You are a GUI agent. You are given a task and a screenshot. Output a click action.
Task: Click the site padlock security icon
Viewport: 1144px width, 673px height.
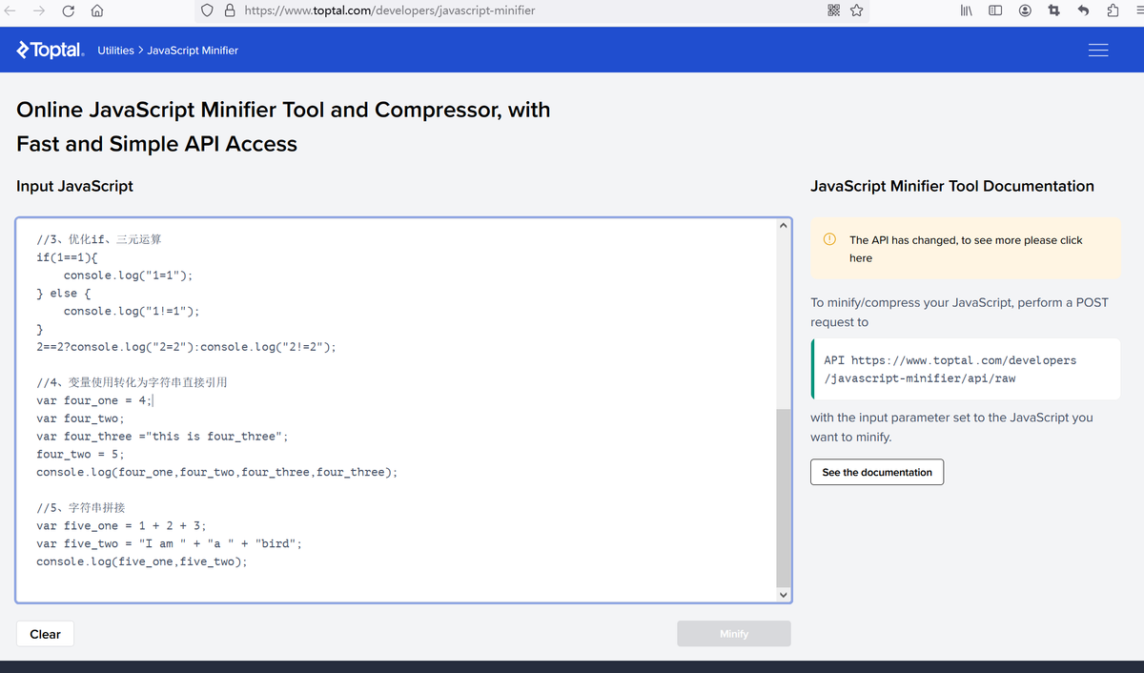click(x=230, y=10)
